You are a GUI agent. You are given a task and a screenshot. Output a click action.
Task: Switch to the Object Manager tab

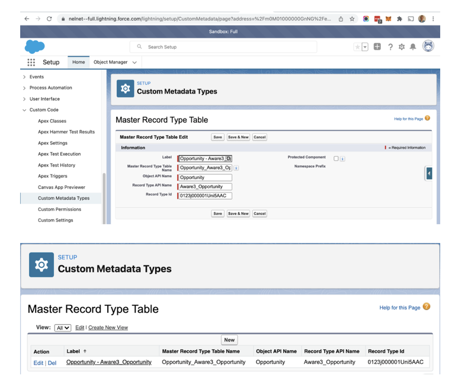pyautogui.click(x=110, y=62)
